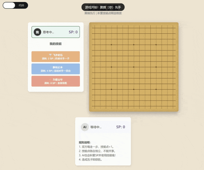The height and width of the screenshot is (170, 204).
Task: Place a stone on the bottom-left star point
Action: (111, 89)
